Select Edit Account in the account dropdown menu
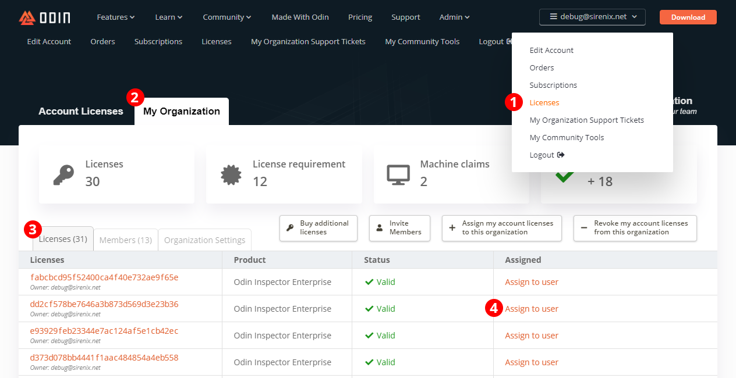 [x=551, y=51]
